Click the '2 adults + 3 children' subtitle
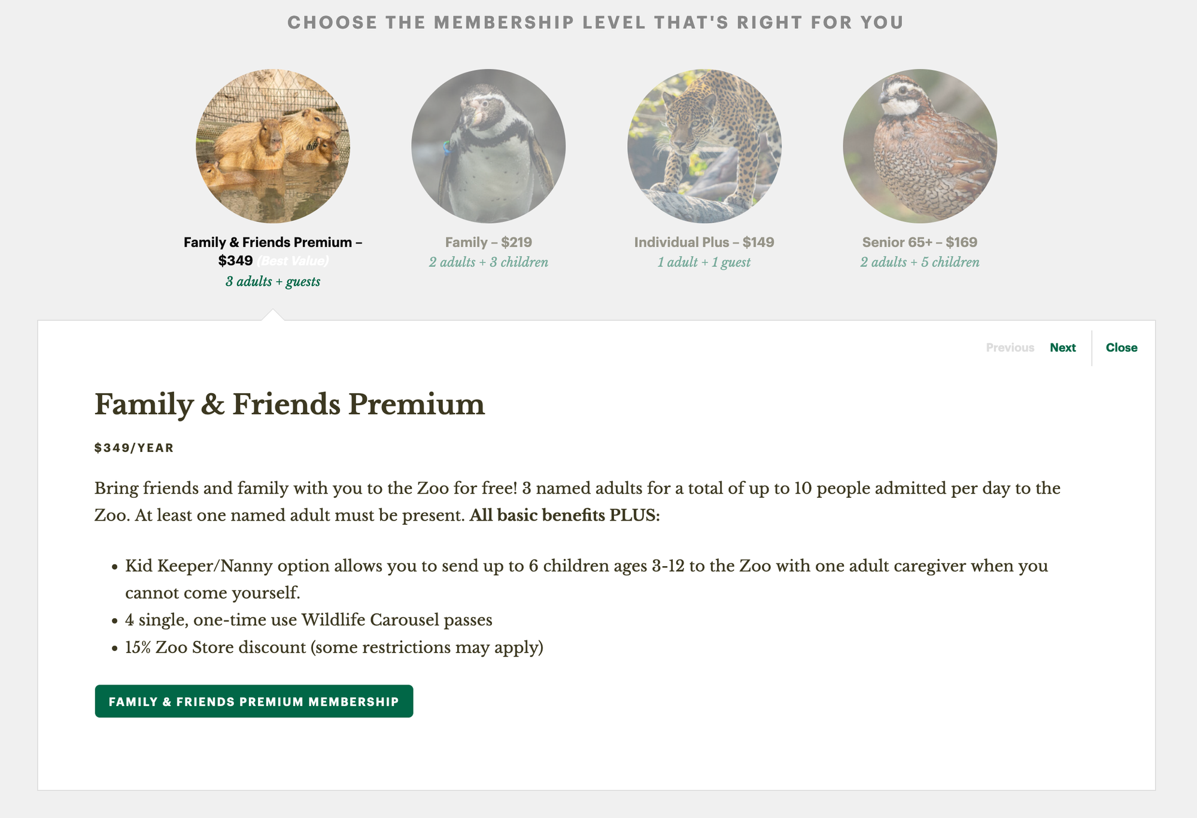Image resolution: width=1197 pixels, height=818 pixels. pyautogui.click(x=488, y=262)
